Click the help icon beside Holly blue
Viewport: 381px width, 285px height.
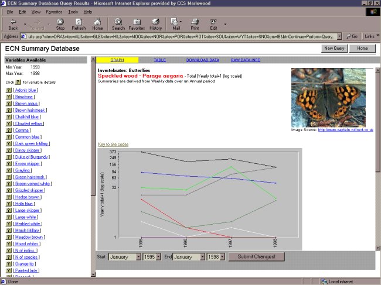coord(9,203)
